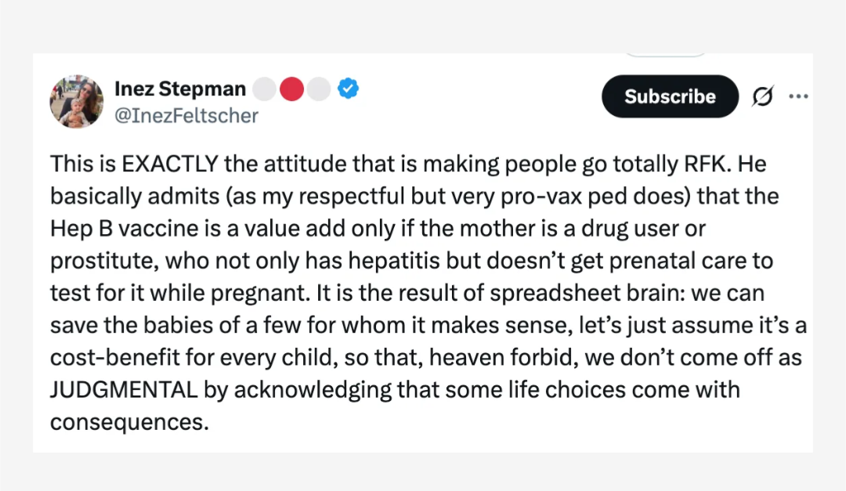The width and height of the screenshot is (846, 491).
Task: Click the blue verified checkmark badge
Action: pos(348,88)
